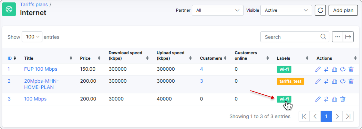Click sync icon in FUP 100 Mbps row

(343, 69)
